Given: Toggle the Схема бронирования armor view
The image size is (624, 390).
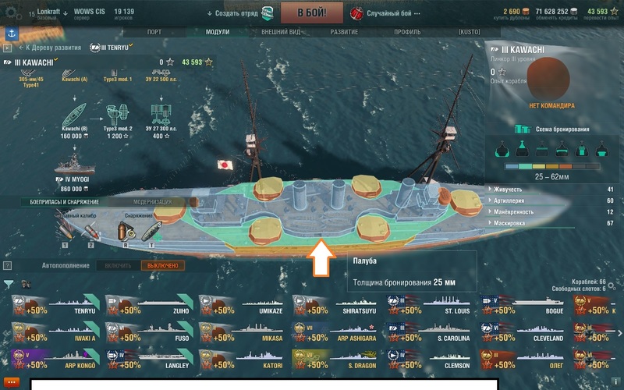Looking at the screenshot, I should [551, 129].
